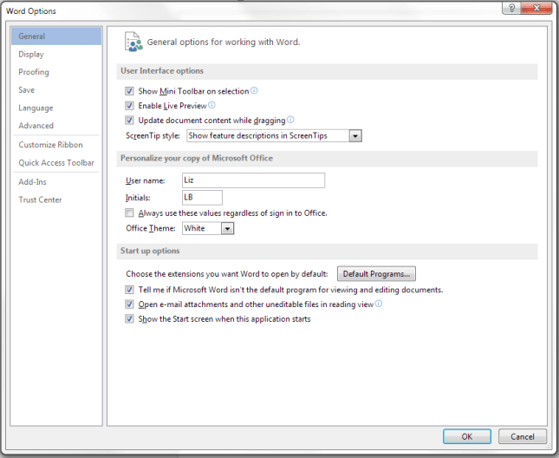
Task: Confirm settings with the OK button
Action: tap(466, 436)
